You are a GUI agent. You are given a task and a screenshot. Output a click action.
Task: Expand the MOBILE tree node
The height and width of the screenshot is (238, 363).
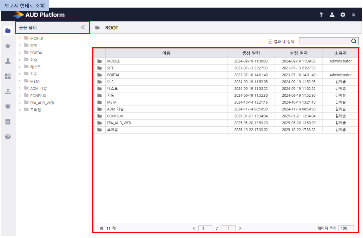[20, 38]
